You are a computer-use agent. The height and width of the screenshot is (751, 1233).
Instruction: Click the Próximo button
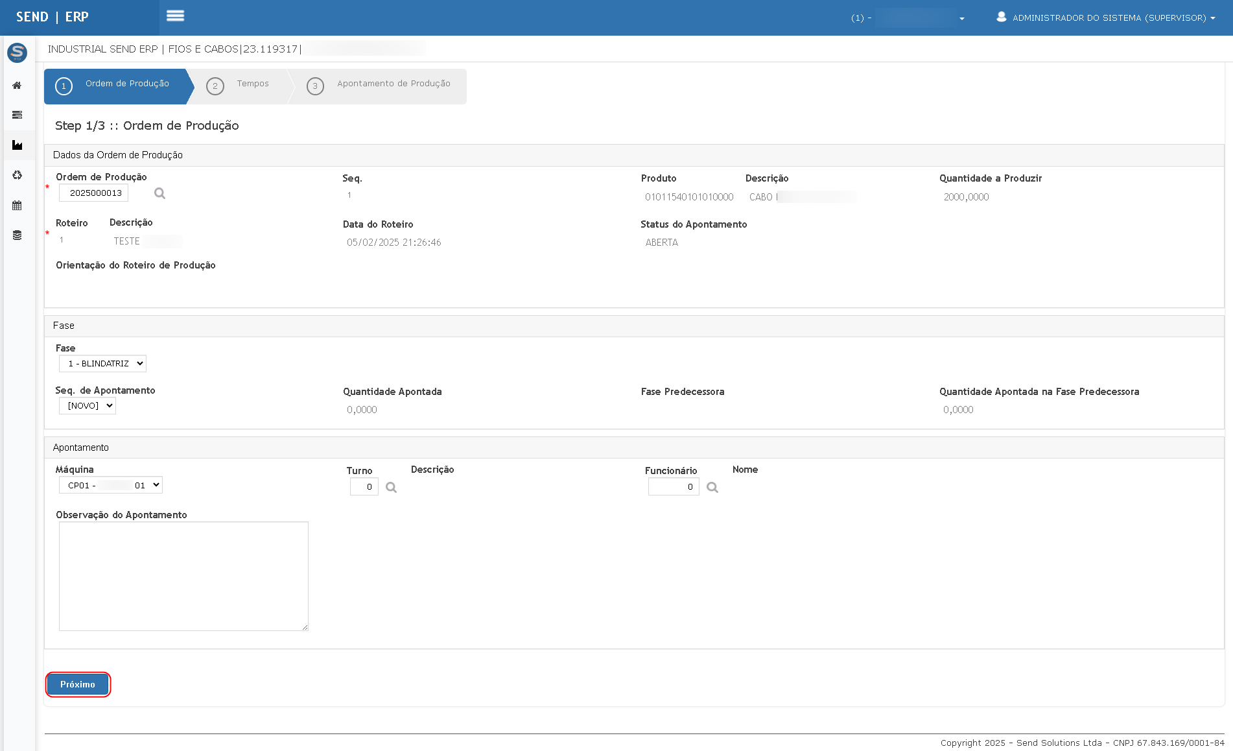[x=78, y=684]
